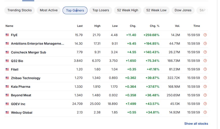Click the US flag beside GDEV Inc
Image resolution: width=220 pixels, height=129 pixels.
click(7, 104)
